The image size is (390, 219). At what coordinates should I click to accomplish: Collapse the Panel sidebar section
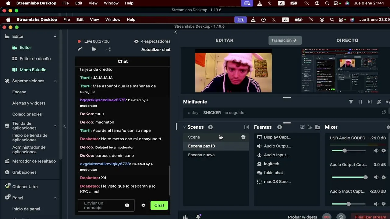(55, 198)
